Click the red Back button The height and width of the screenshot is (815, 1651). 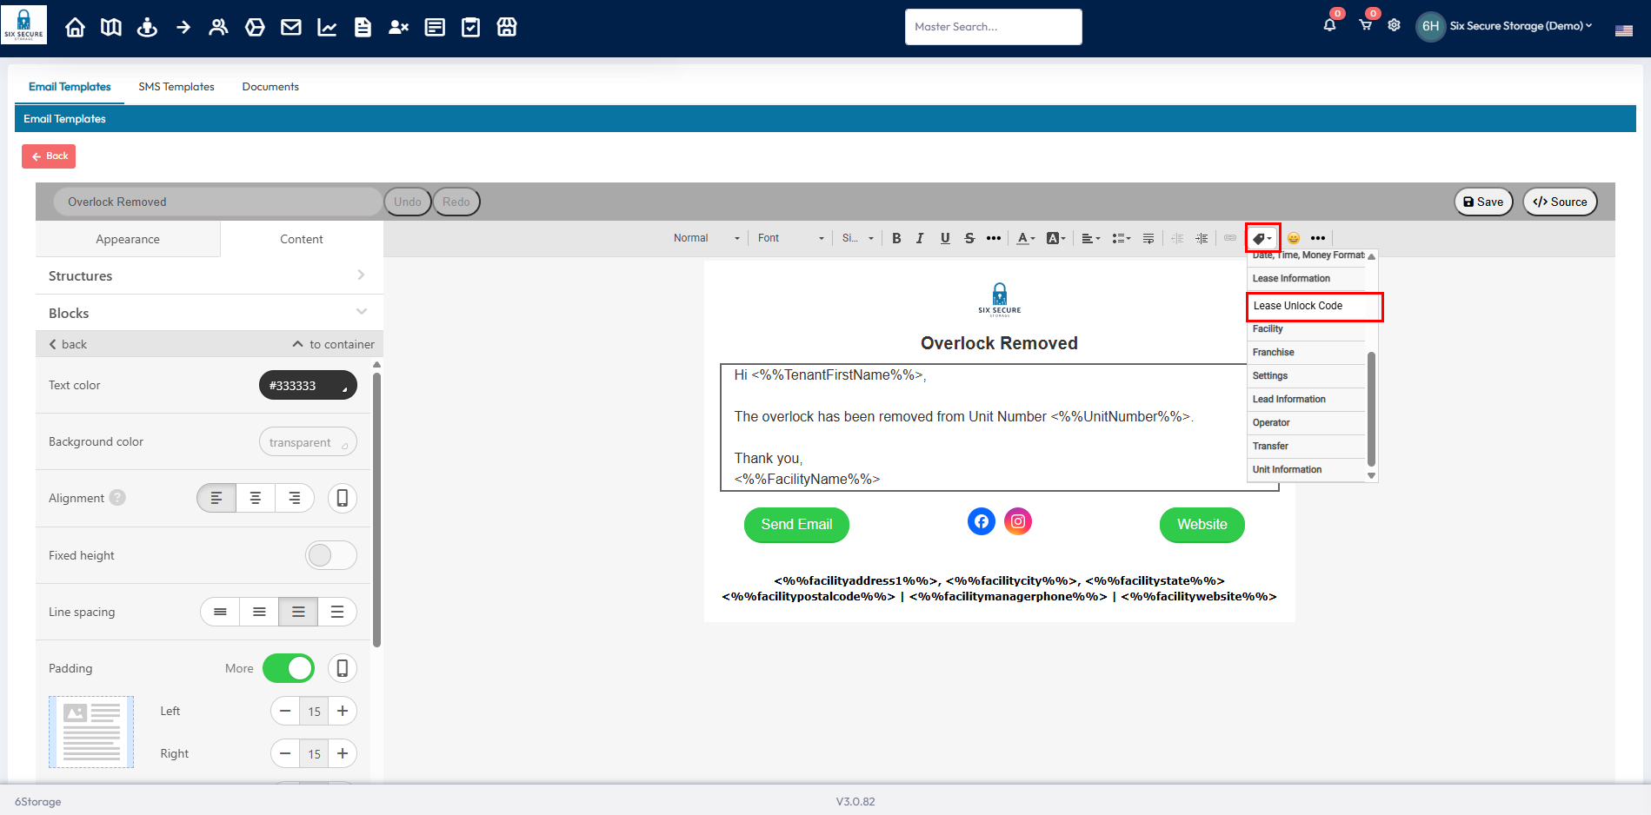click(x=49, y=156)
